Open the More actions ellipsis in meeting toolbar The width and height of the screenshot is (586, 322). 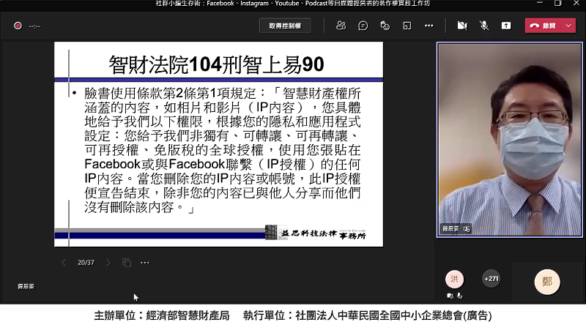point(429,26)
